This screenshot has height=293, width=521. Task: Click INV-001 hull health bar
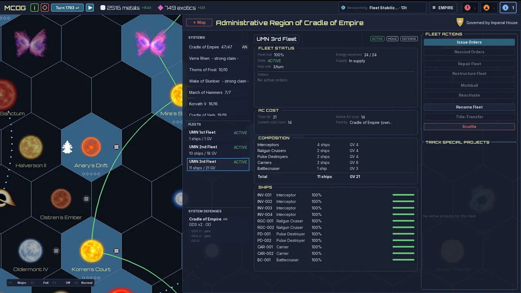coord(403,195)
